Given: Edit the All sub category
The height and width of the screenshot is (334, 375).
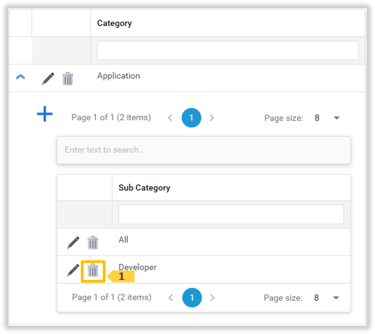Looking at the screenshot, I should point(73,242).
